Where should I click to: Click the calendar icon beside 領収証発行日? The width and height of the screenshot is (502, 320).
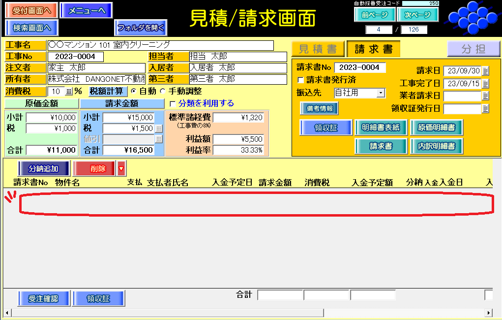[x=486, y=108]
